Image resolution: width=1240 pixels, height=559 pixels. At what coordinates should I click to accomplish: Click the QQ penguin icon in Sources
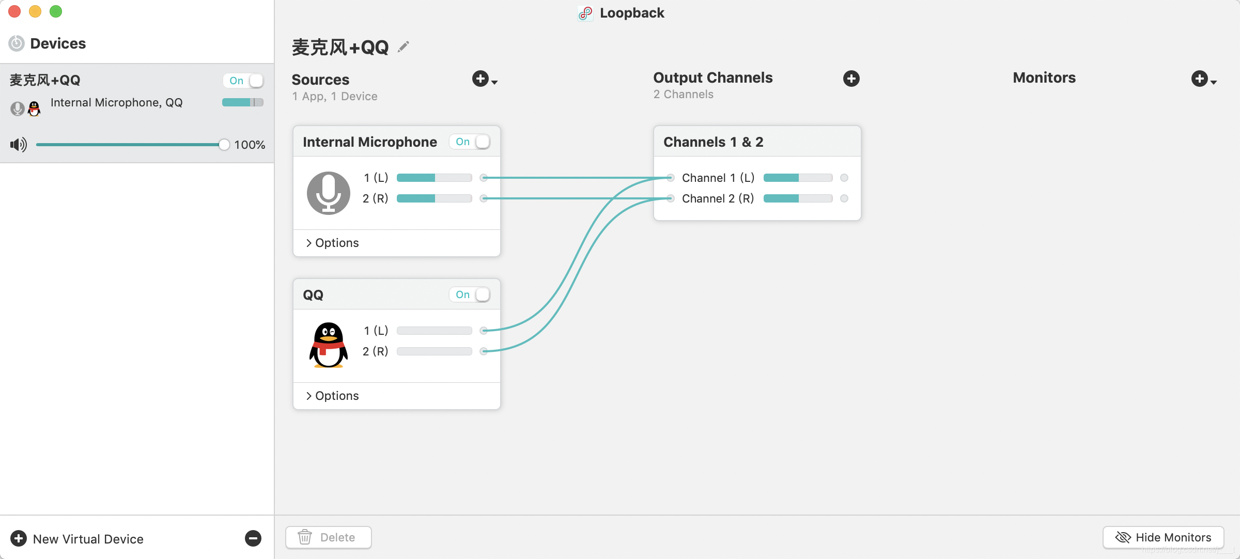coord(329,345)
